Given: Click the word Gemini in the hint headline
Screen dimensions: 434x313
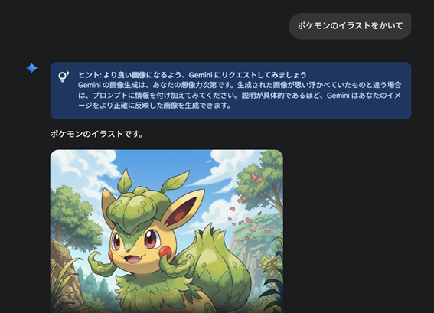Looking at the screenshot, I should [201, 75].
